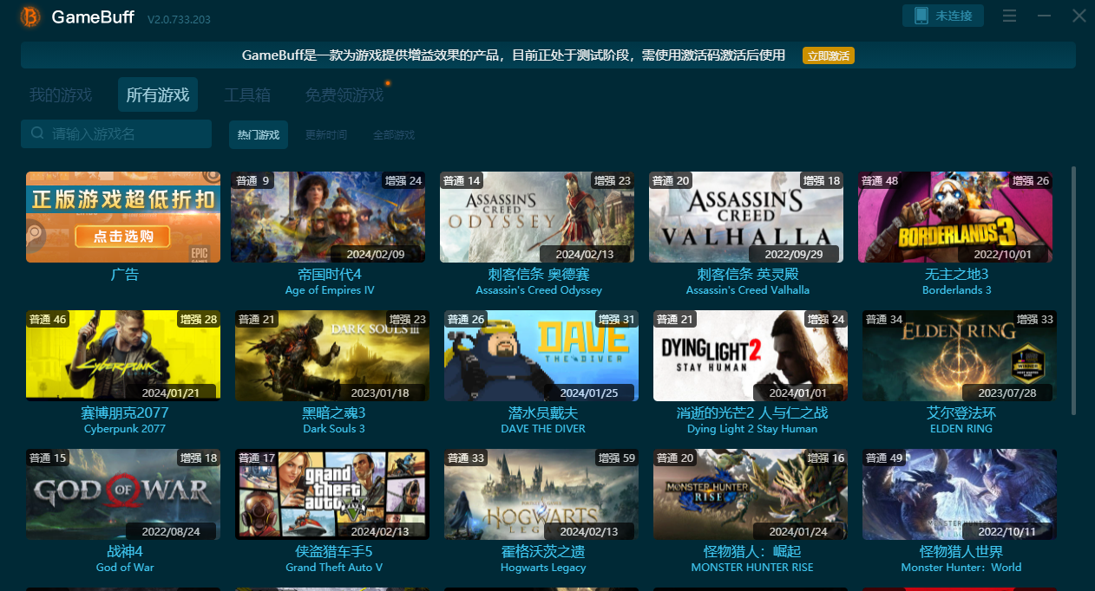Click the 怪物猎人：崛起 title text

pos(752,552)
